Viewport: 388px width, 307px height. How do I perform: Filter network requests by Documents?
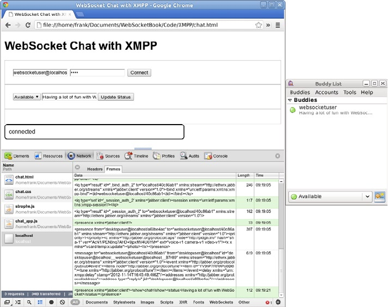tap(97, 302)
